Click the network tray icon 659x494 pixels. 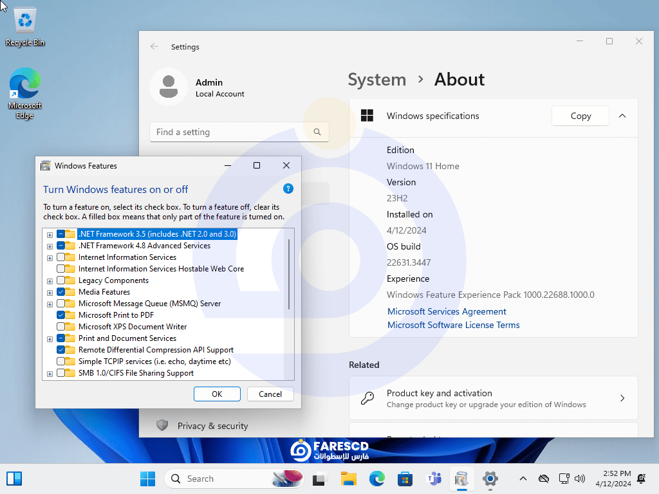coord(564,479)
